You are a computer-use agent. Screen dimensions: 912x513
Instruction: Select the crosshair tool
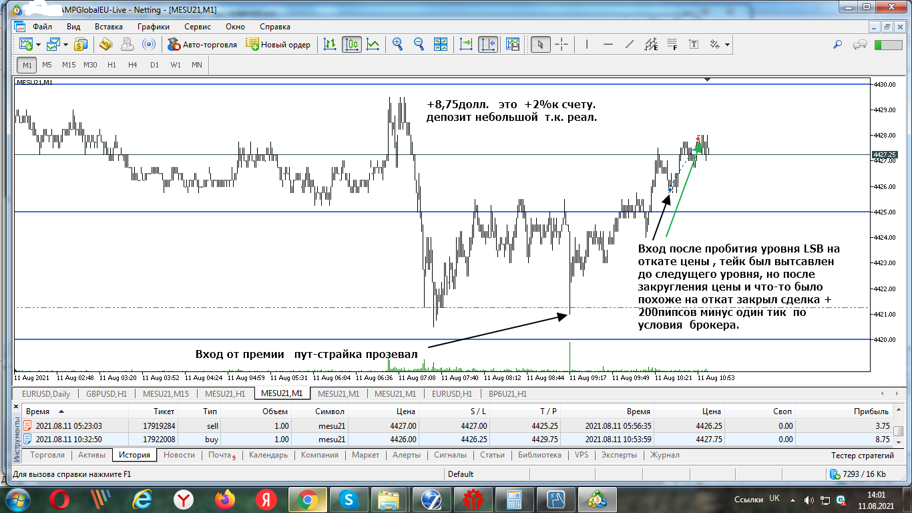click(x=561, y=45)
